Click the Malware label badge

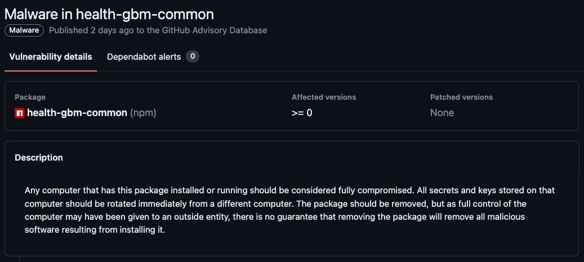pyautogui.click(x=24, y=30)
